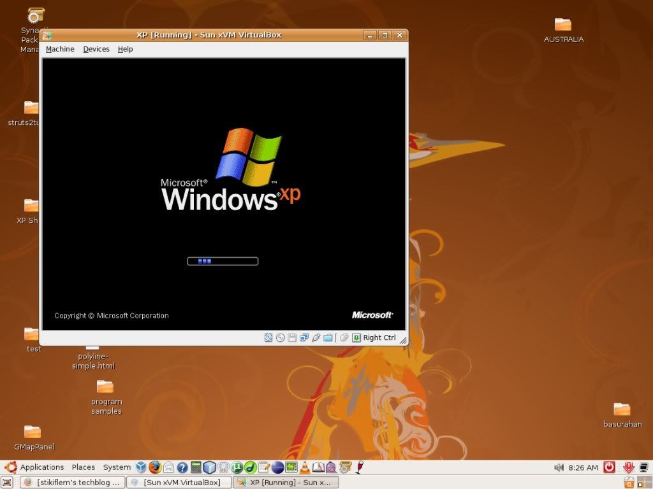This screenshot has width=653, height=489.
Task: Launch VLC media player from the panel
Action: pyautogui.click(x=305, y=467)
